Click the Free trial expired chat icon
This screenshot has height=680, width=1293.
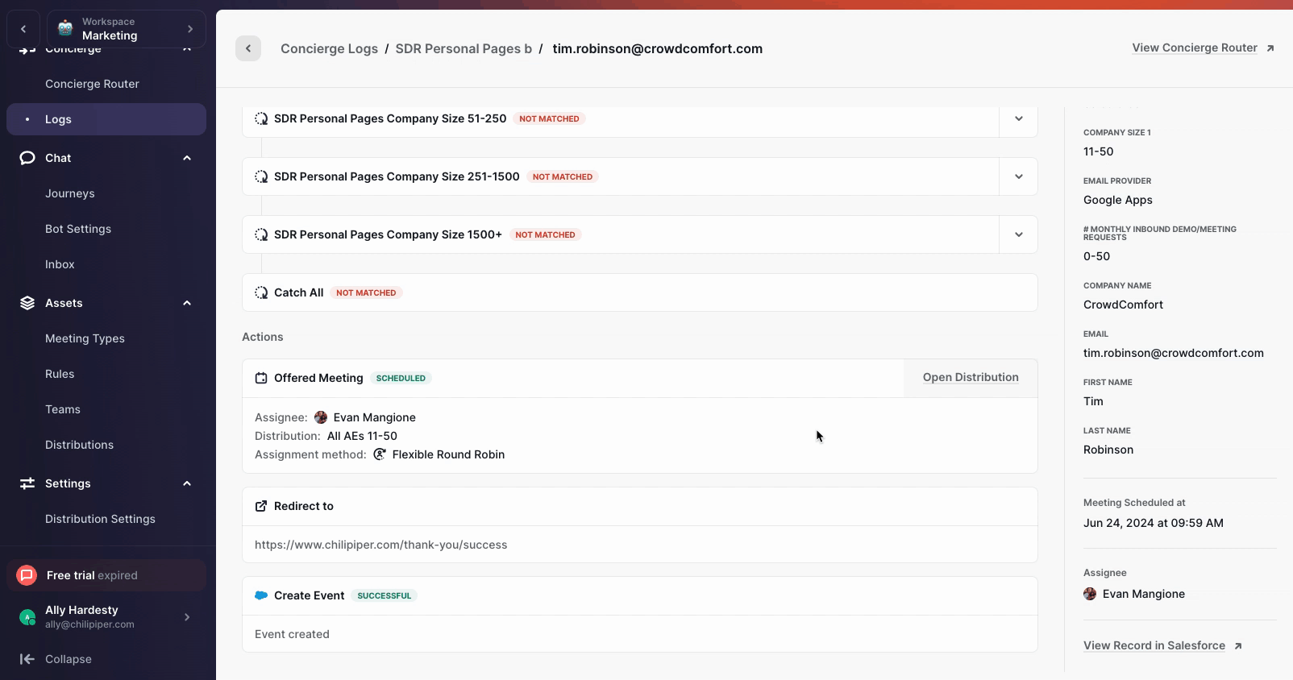click(x=27, y=575)
